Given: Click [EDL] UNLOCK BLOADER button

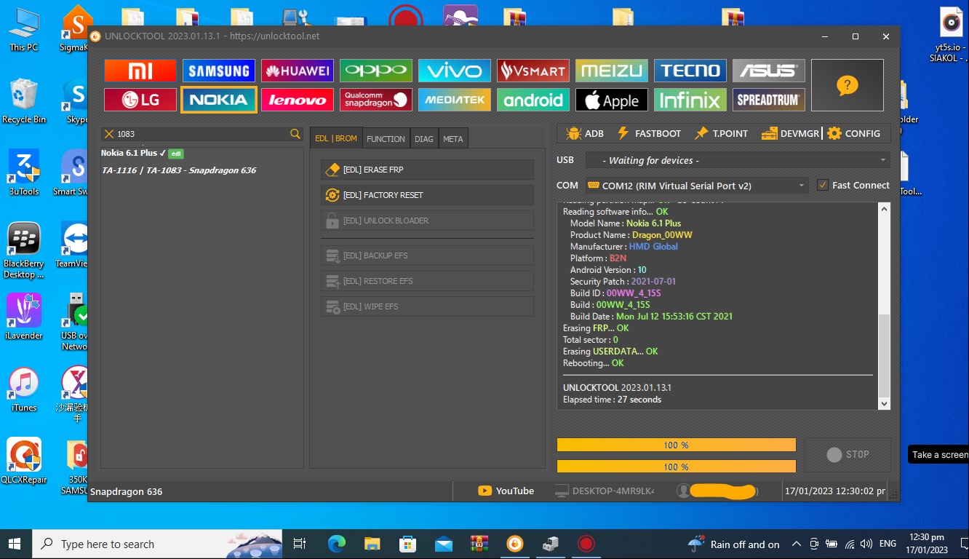Looking at the screenshot, I should pos(427,221).
